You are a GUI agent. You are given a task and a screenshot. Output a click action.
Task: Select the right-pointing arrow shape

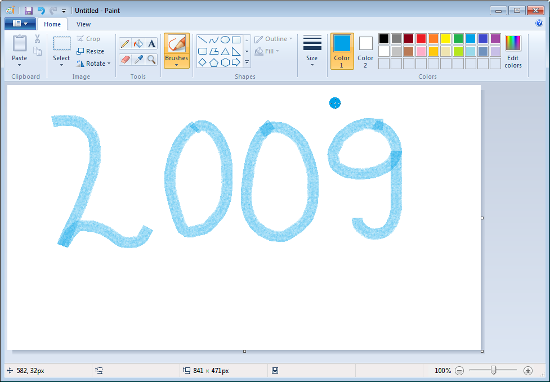coord(236,62)
